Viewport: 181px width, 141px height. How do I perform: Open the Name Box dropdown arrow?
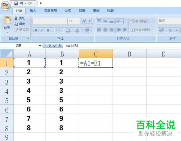point(40,46)
